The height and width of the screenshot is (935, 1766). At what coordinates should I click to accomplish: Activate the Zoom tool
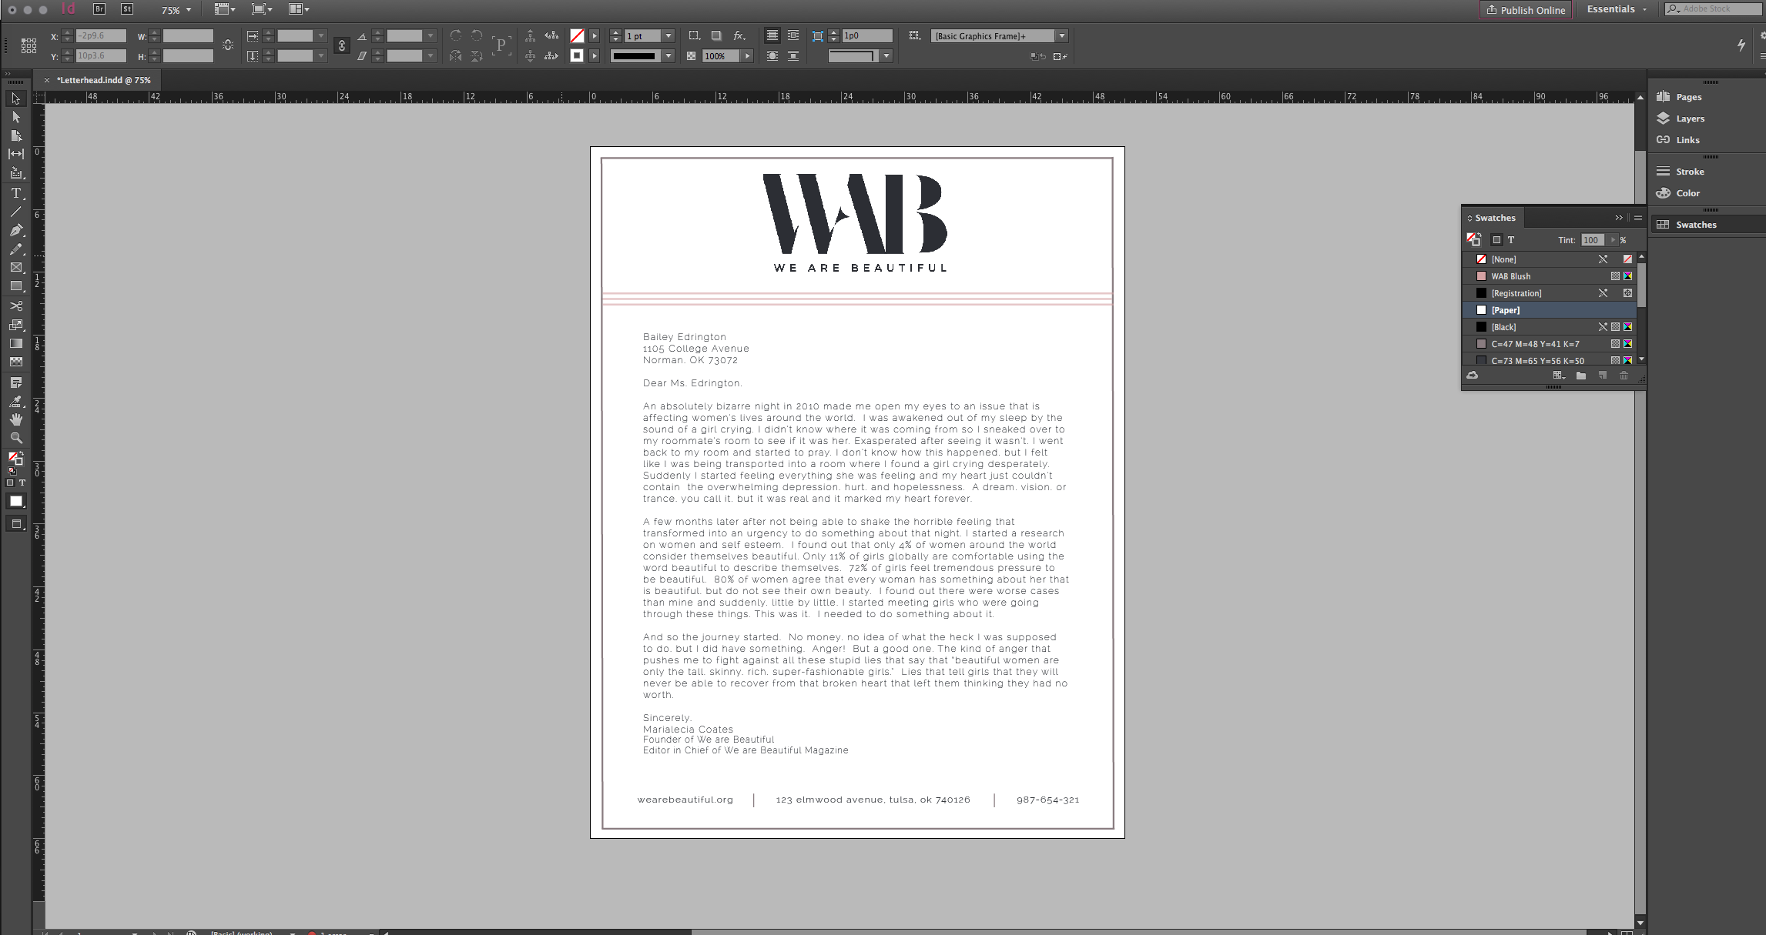point(15,438)
